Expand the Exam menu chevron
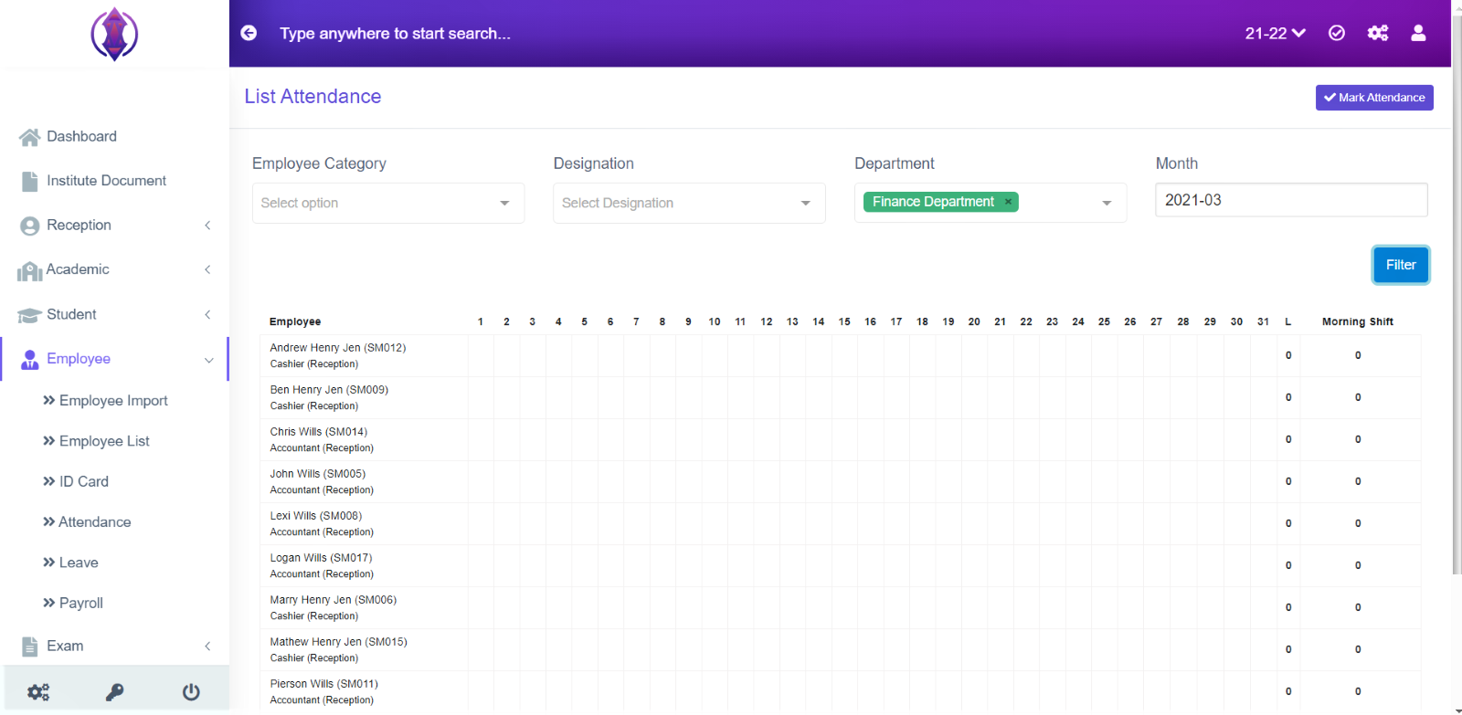1462x715 pixels. pos(207,647)
